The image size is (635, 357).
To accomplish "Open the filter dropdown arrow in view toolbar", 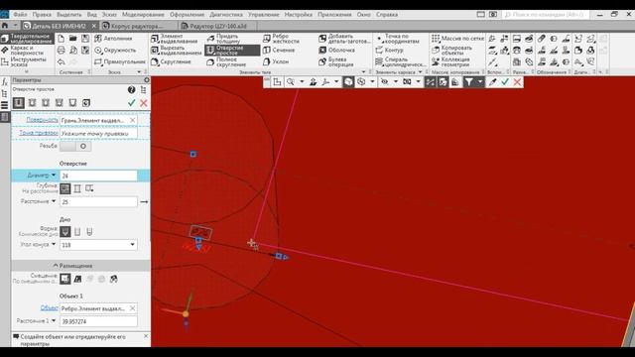I will tap(480, 82).
